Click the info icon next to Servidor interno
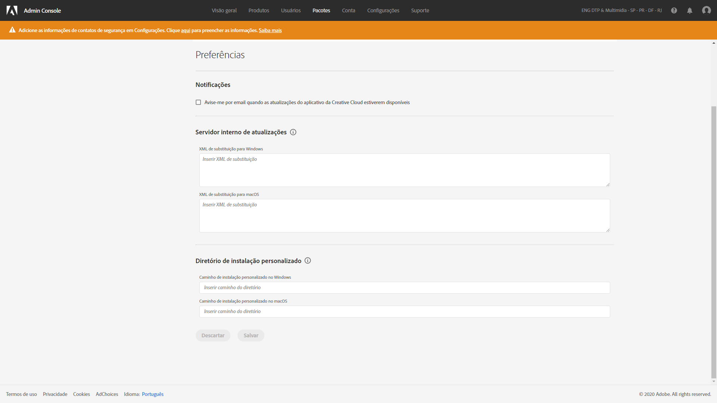 point(293,132)
